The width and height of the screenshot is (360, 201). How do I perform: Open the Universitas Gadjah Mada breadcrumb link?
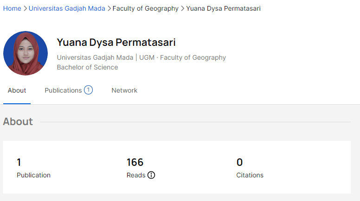(x=67, y=8)
